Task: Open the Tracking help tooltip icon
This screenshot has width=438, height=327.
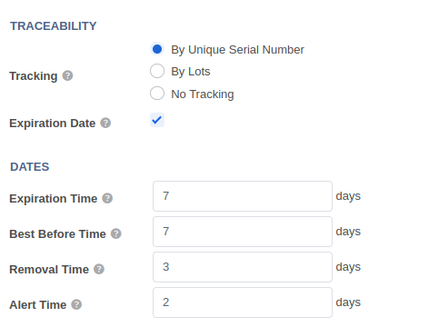Action: (67, 75)
